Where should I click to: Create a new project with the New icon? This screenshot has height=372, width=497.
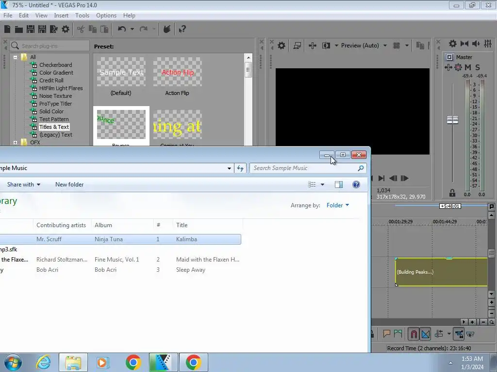click(x=7, y=29)
